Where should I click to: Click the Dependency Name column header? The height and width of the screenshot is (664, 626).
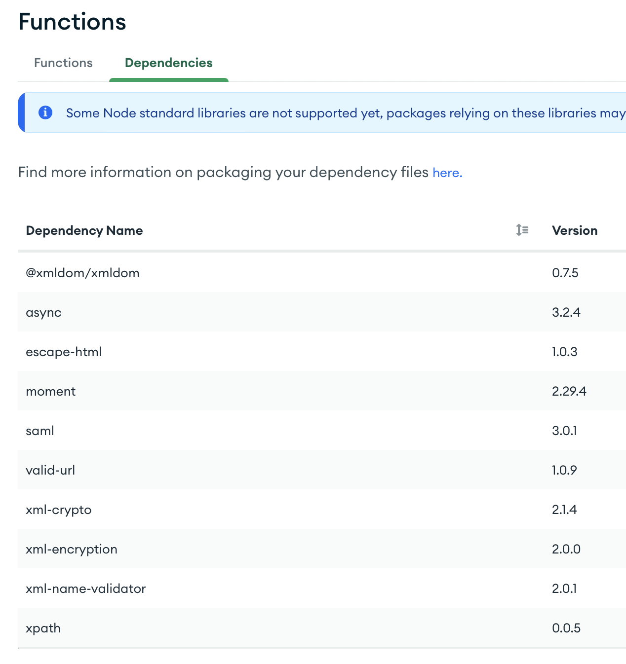coord(84,231)
